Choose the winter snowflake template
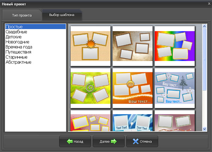The image size is (212, 152). pos(175,88)
